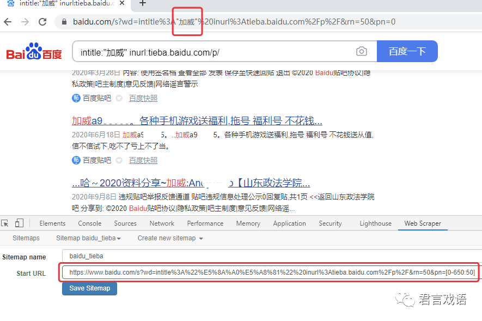Click the Baidu paw favicon on the tab
Screen dimensions: 482x321
pyautogui.click(x=11, y=3)
